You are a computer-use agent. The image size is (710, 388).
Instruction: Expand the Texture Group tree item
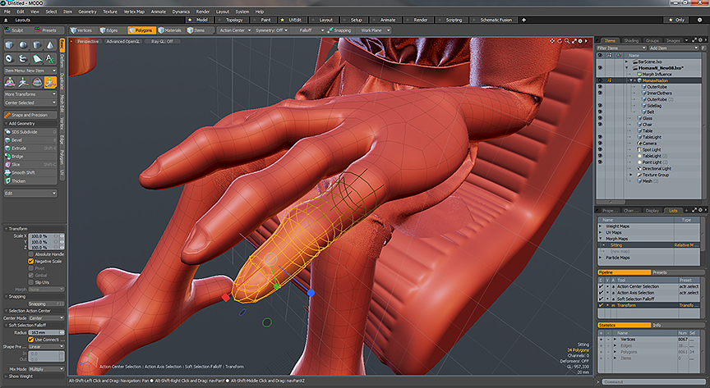631,175
